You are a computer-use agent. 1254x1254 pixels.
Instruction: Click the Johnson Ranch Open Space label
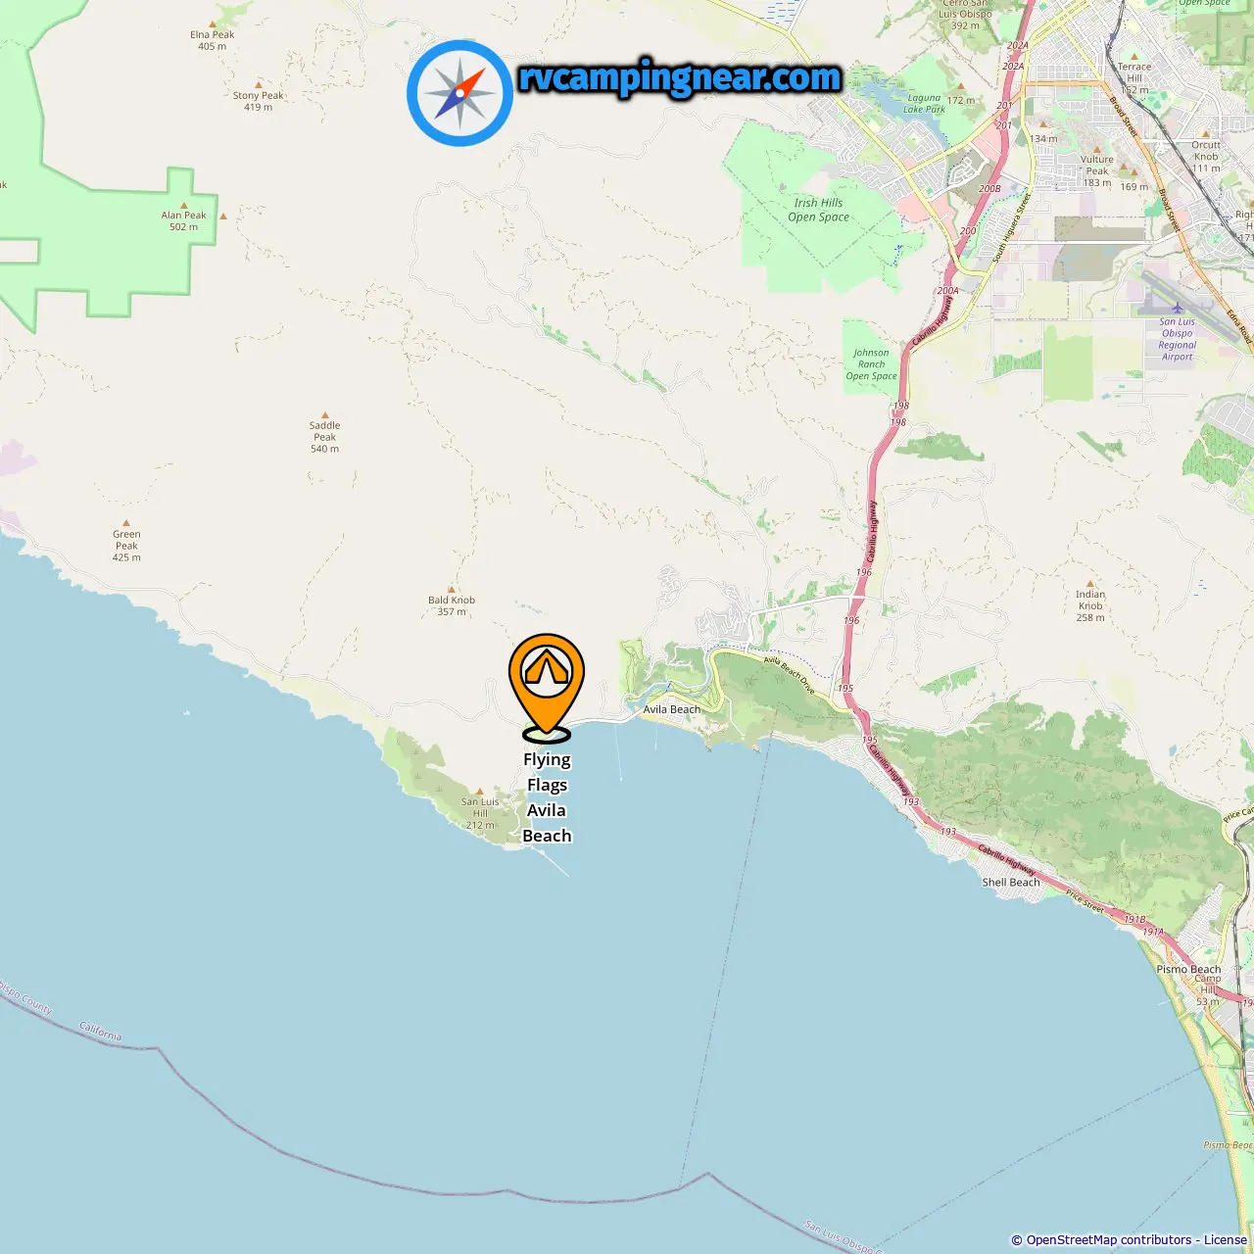coord(871,364)
